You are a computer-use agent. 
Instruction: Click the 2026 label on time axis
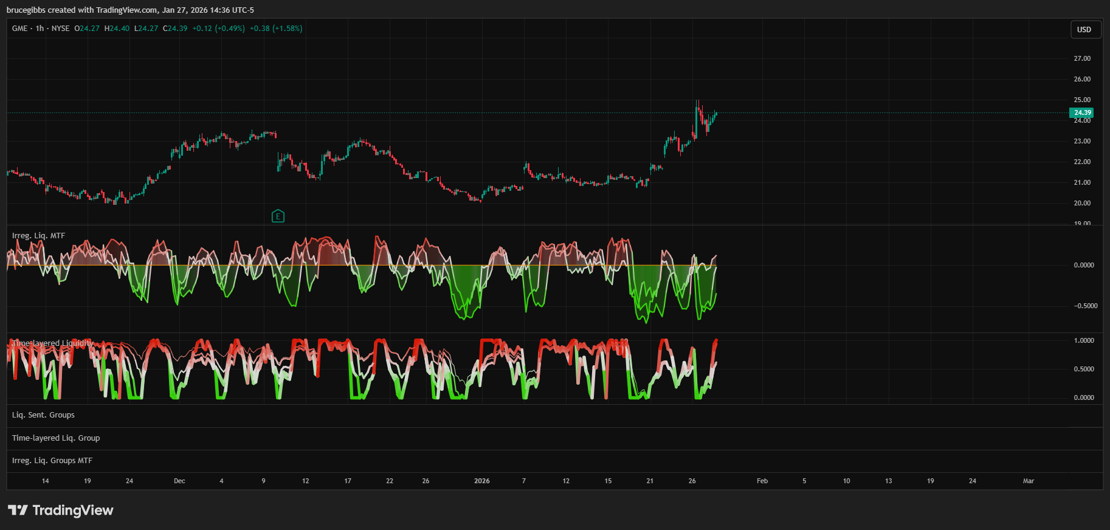(x=481, y=481)
